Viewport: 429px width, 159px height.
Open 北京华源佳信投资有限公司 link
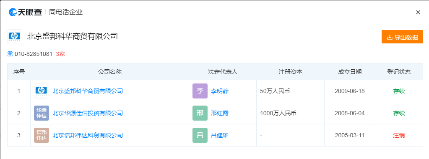tap(88, 113)
